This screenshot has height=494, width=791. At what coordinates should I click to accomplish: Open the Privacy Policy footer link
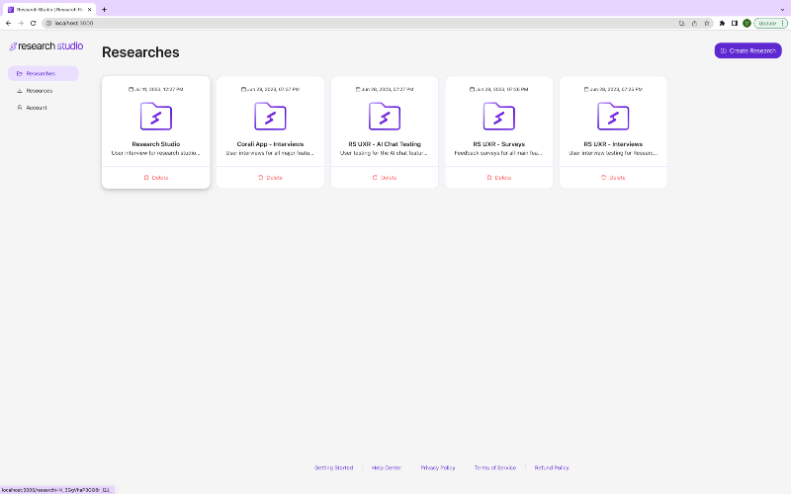tap(438, 467)
